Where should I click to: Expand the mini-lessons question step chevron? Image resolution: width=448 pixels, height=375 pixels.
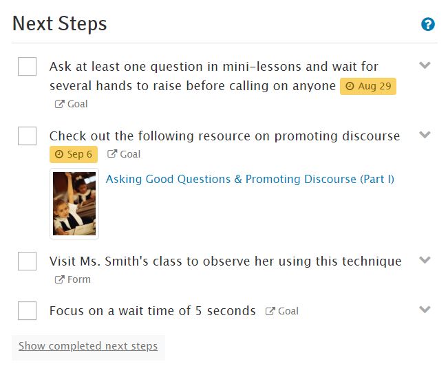click(x=425, y=65)
